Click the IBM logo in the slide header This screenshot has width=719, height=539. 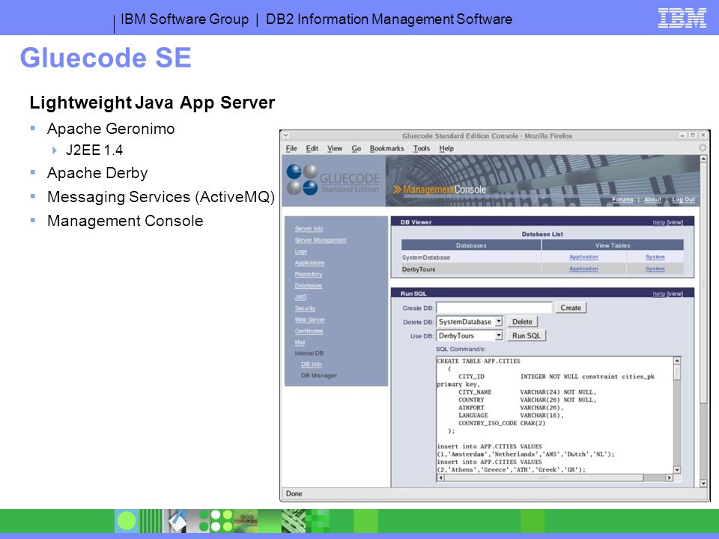[x=682, y=18]
